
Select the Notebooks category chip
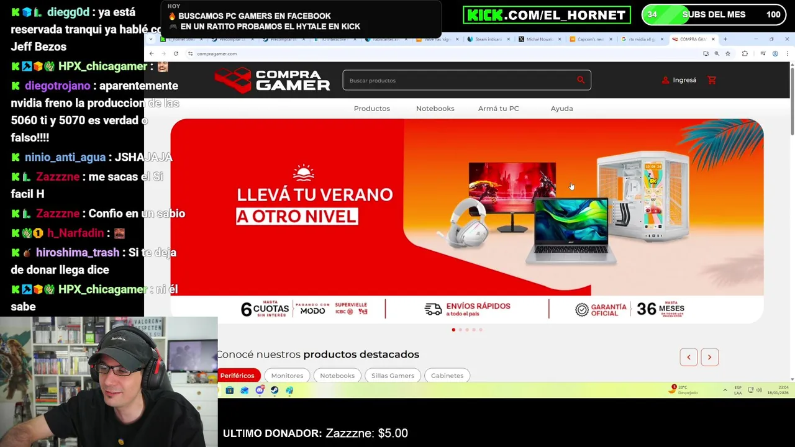pos(337,376)
